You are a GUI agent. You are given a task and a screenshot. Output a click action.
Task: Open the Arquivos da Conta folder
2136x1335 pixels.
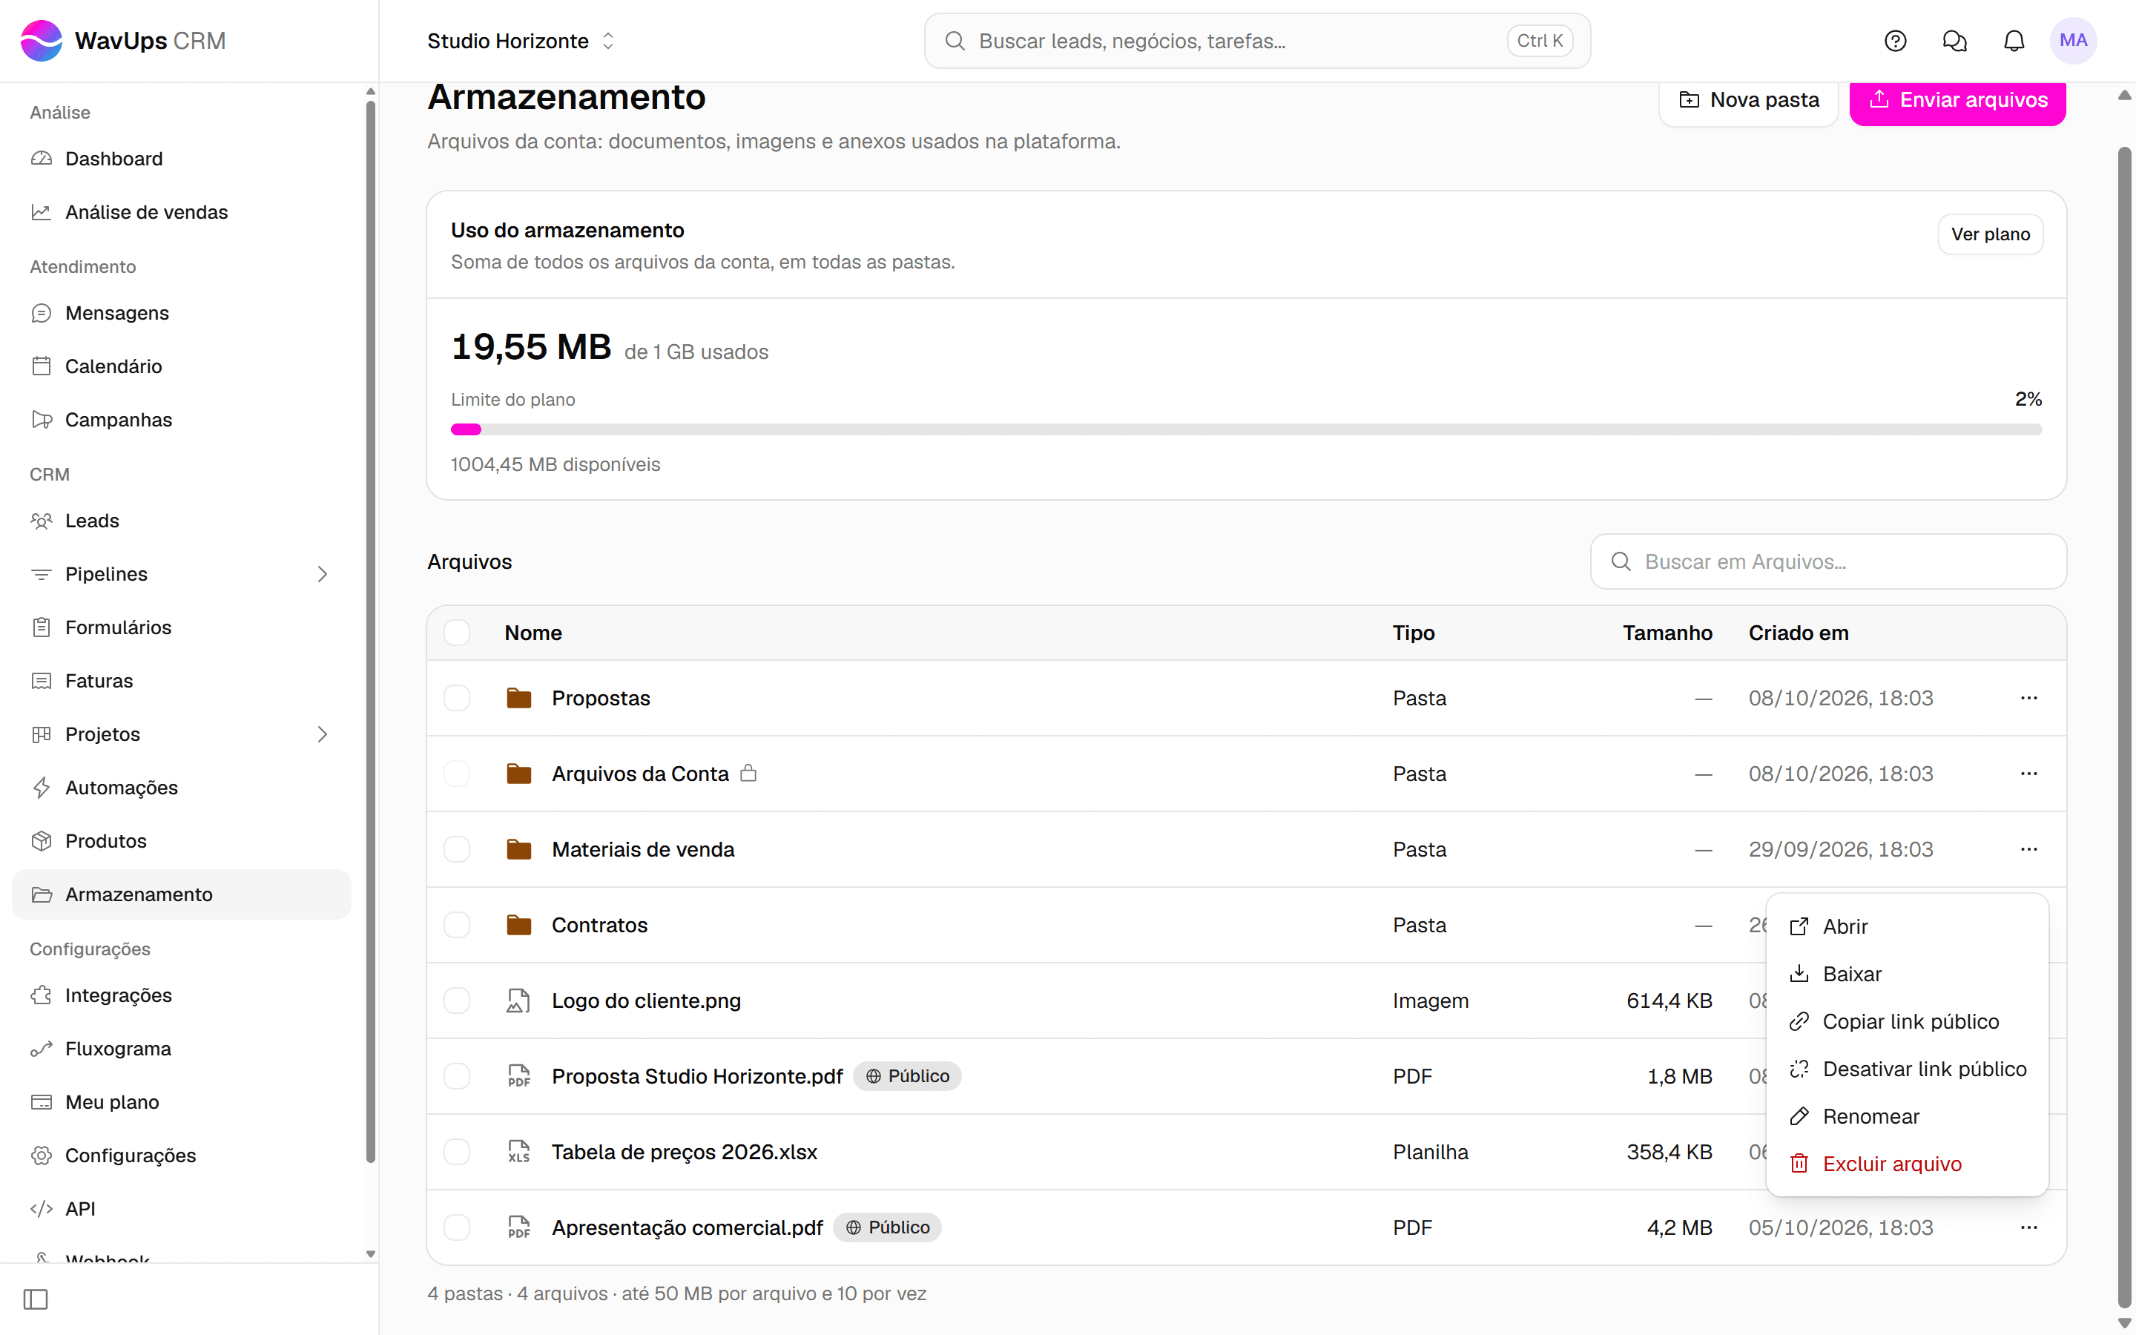click(x=640, y=774)
